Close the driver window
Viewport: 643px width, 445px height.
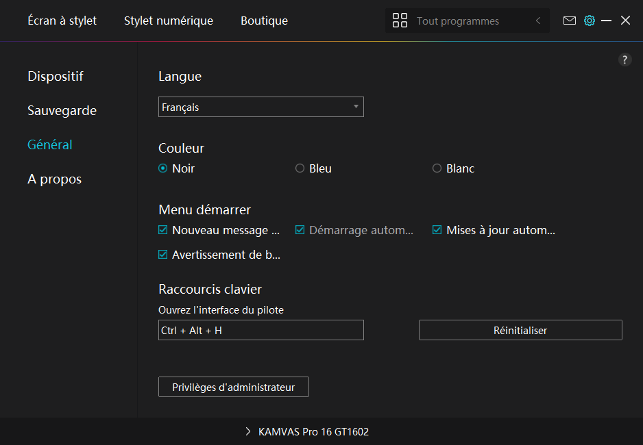pyautogui.click(x=625, y=21)
